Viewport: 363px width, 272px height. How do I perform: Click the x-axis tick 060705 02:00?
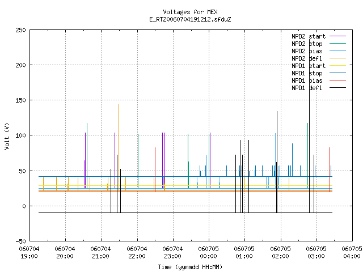tap(280, 253)
